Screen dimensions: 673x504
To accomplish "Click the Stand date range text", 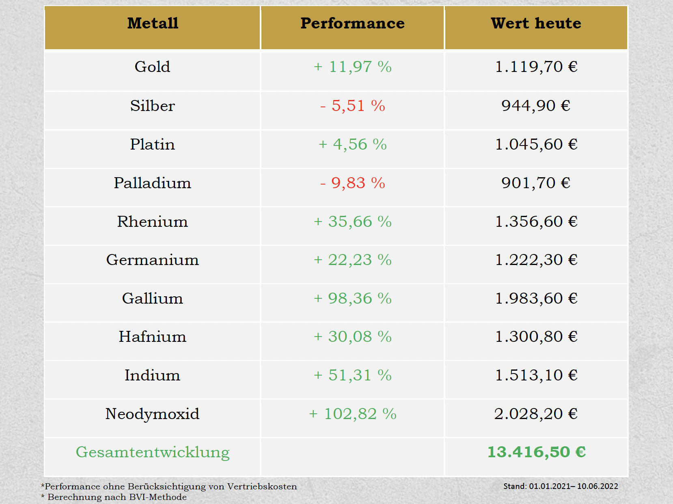I will 561,486.
